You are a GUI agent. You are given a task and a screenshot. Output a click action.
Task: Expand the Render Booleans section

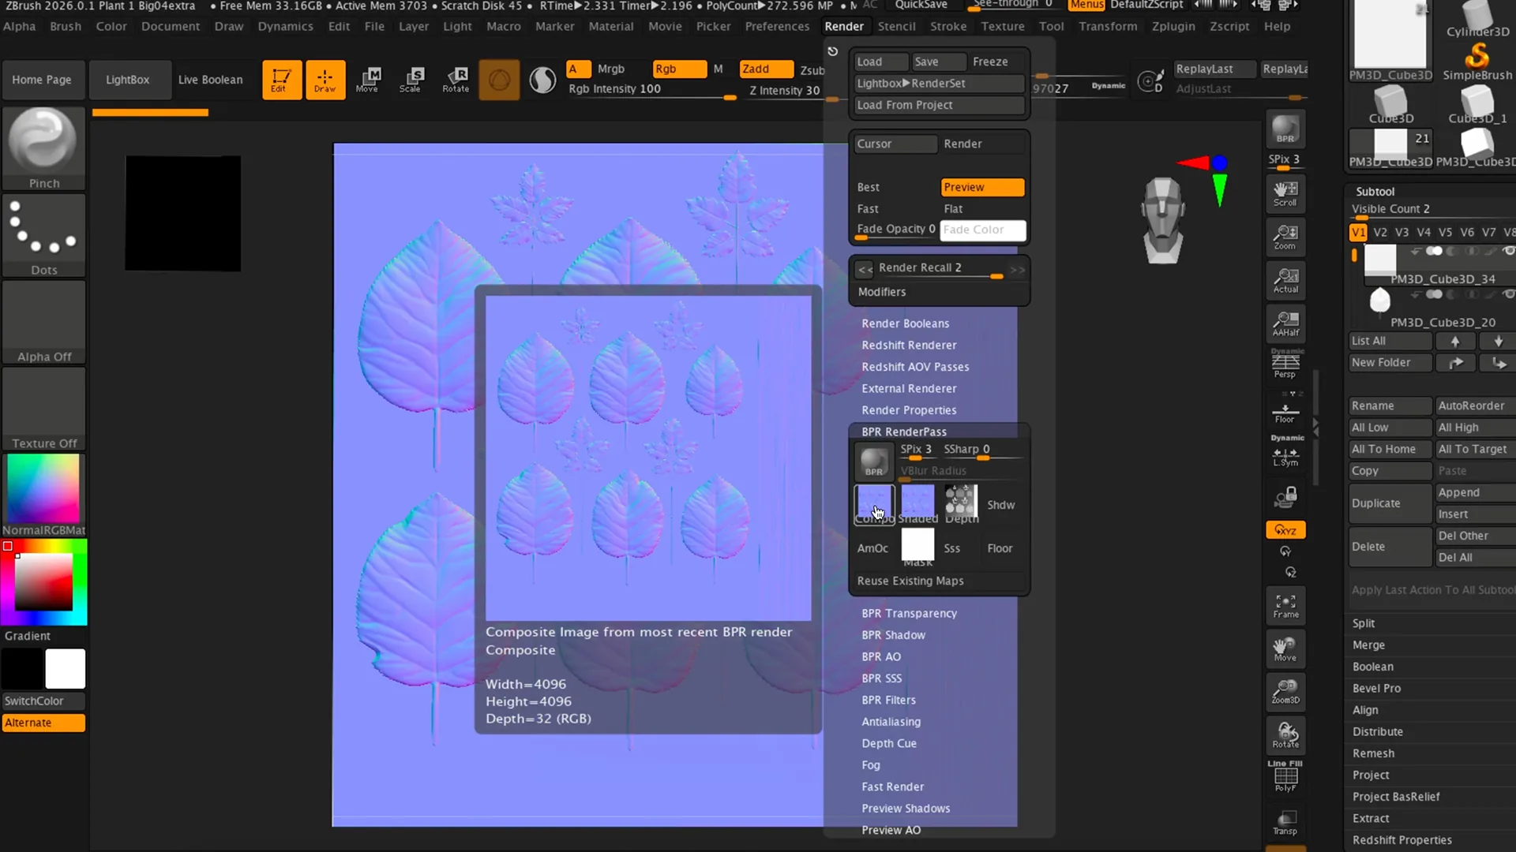(x=905, y=323)
